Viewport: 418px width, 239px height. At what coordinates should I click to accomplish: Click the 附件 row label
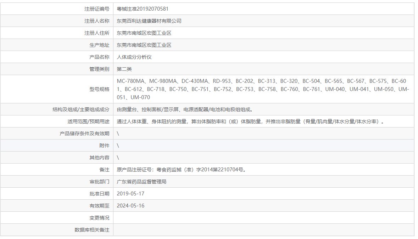point(104,146)
